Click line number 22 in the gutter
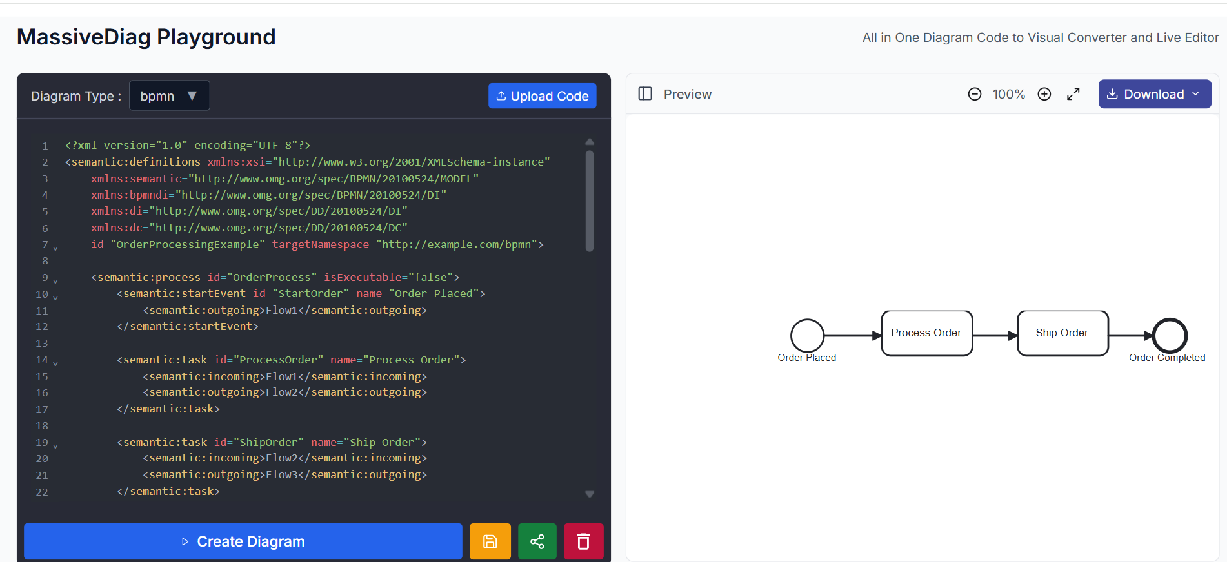The height and width of the screenshot is (562, 1227). pyautogui.click(x=42, y=492)
